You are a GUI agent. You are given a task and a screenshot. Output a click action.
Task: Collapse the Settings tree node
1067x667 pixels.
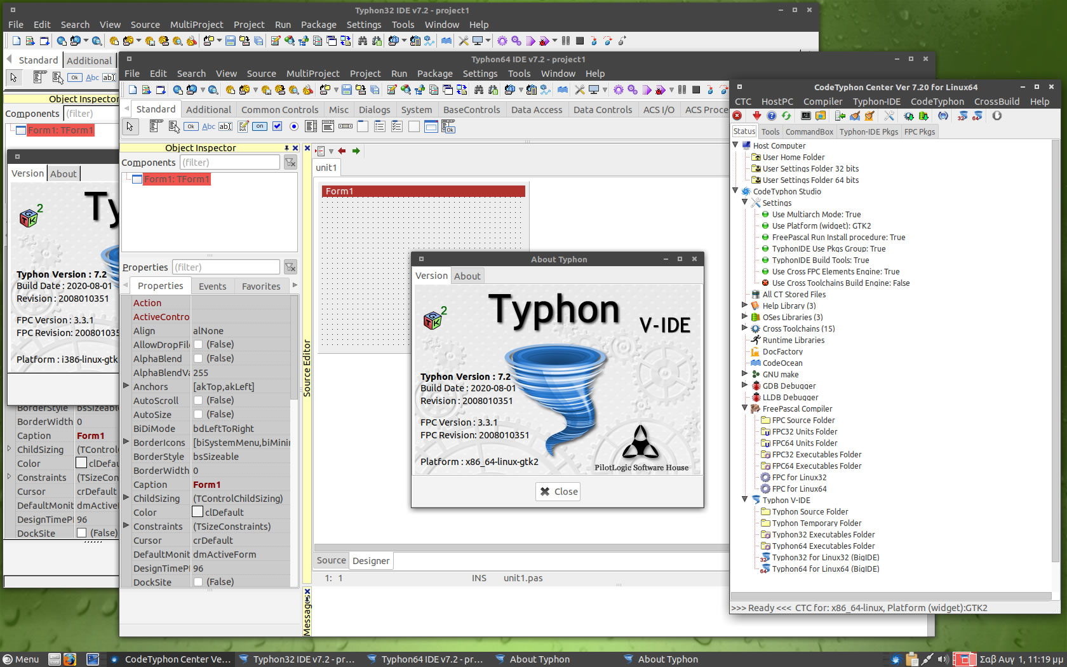745,202
